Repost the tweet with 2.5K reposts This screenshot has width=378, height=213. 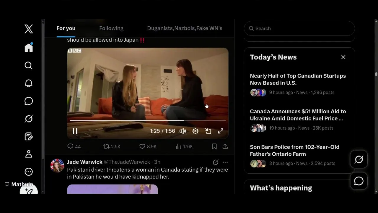[112, 146]
